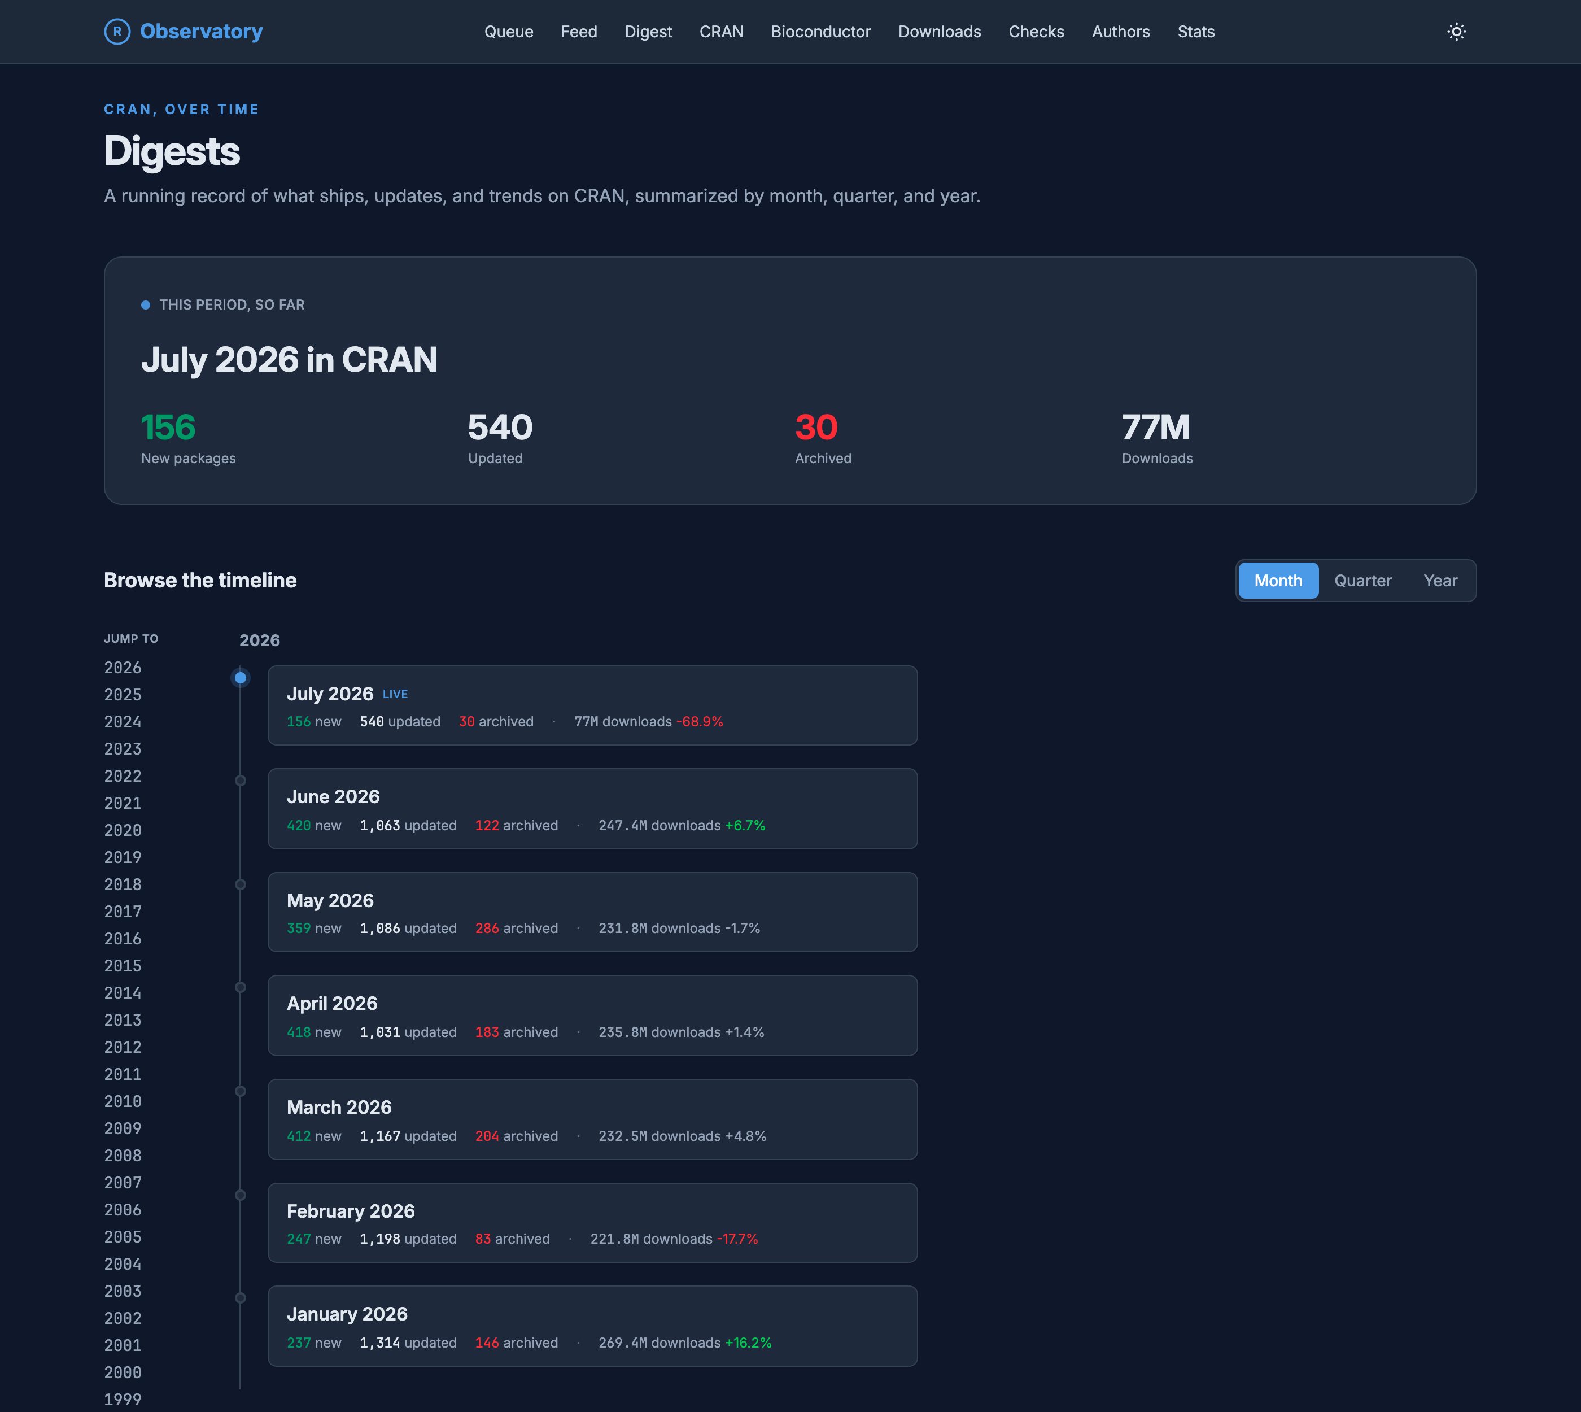Click the 30 Archived stat
Viewport: 1581px width, 1412px height.
tap(823, 438)
